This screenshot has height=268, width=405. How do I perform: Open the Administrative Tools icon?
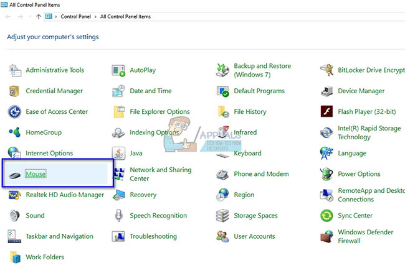[x=15, y=70]
